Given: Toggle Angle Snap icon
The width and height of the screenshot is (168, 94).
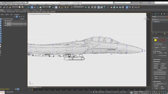Looking at the screenshot, I should pyautogui.click(x=62, y=7).
